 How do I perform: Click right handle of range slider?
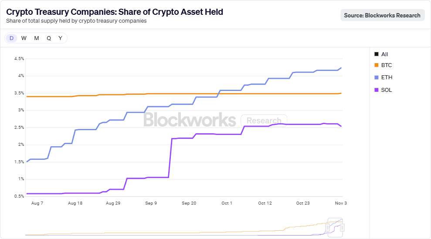point(343,227)
